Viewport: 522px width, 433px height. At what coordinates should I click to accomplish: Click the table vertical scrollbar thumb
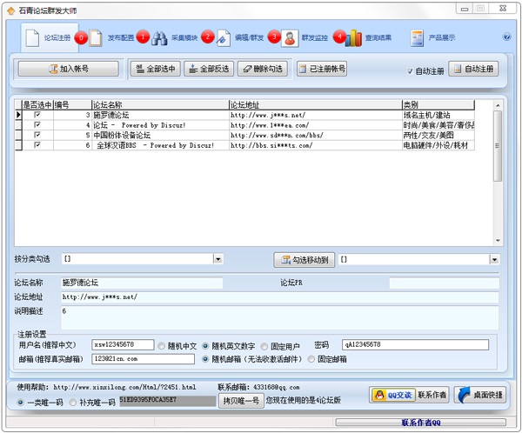click(498, 146)
